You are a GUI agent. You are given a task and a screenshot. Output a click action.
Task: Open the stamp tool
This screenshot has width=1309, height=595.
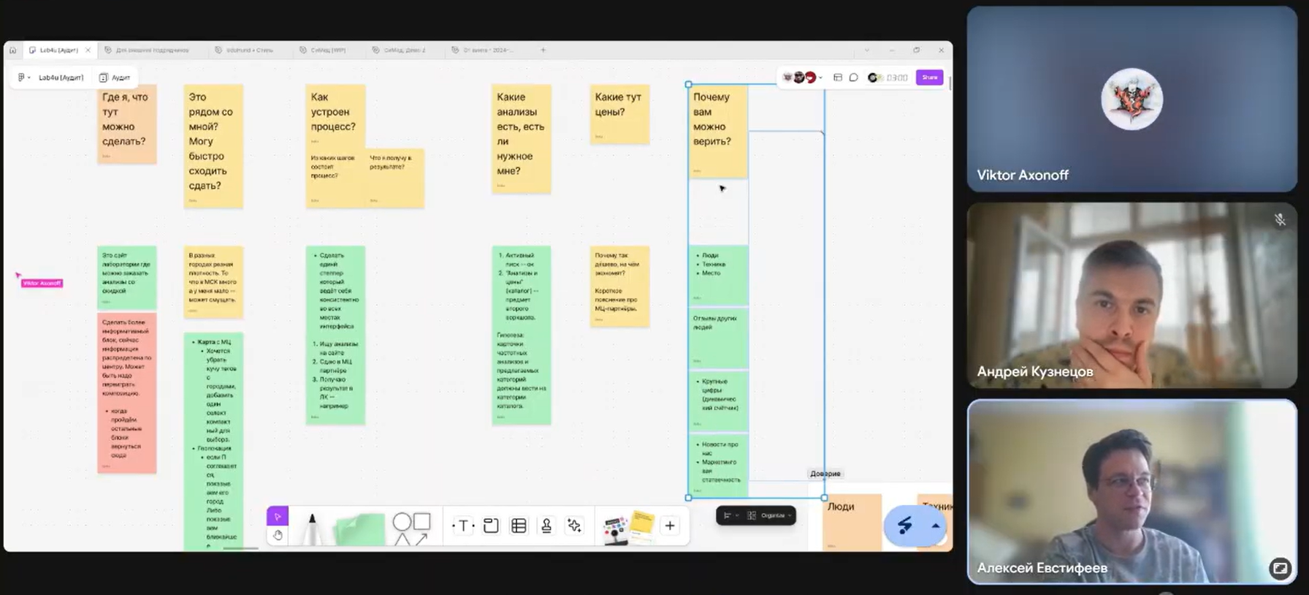(546, 526)
